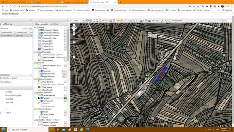Open the map scale 1:5000 dropdown
234x132 pixels.
(x=84, y=21)
